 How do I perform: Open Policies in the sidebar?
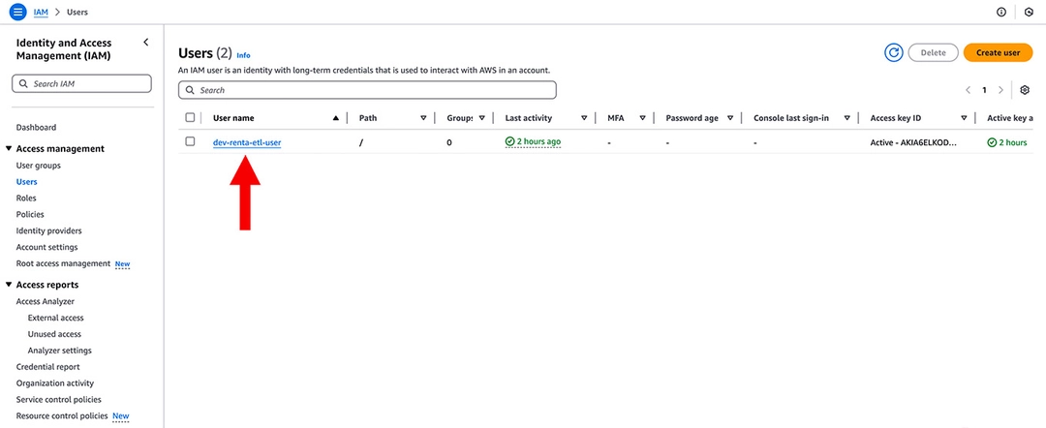click(30, 215)
